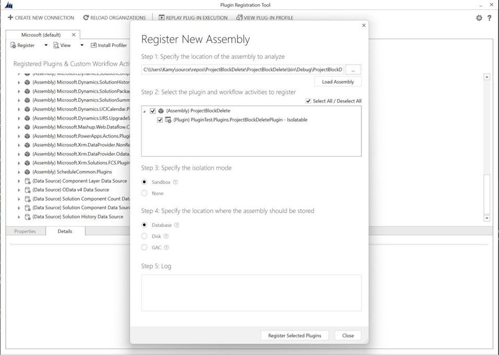Click the Reload Organizations refresh icon
Image resolution: width=499 pixels, height=355 pixels.
point(86,18)
